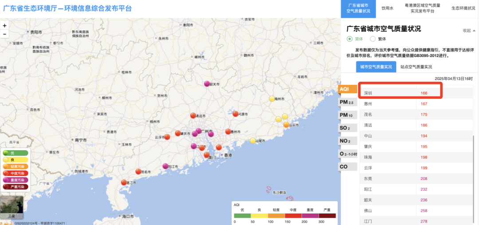Viewport: 479px width, 225px height.
Task: Select the NO2 pollutant tab
Action: 348,141
